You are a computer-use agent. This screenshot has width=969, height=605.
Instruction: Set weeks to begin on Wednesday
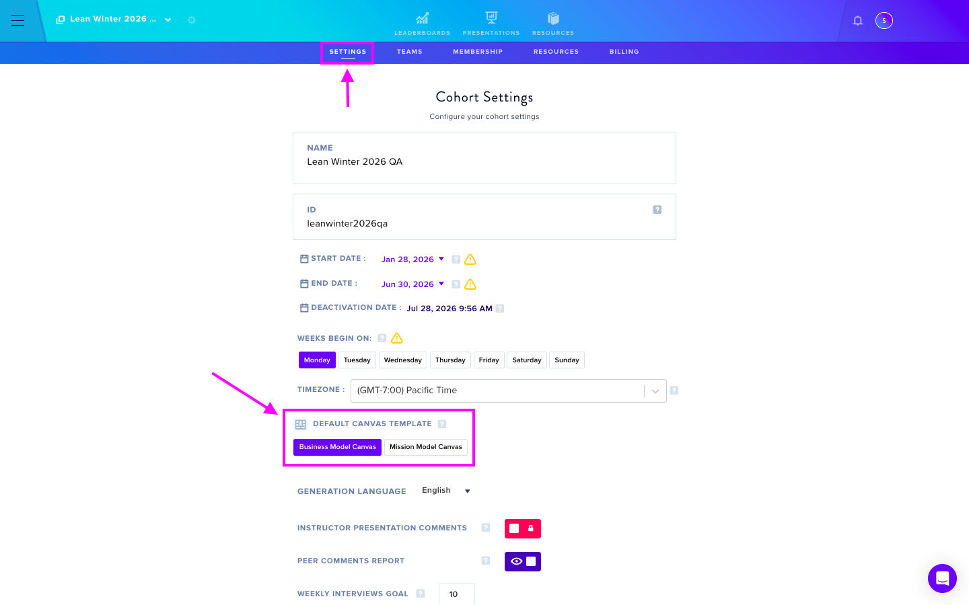pyautogui.click(x=403, y=360)
